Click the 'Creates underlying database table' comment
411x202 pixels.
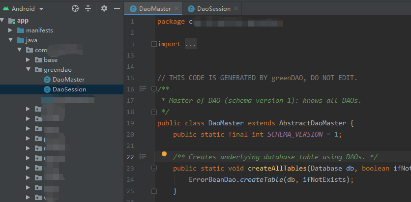click(275, 157)
